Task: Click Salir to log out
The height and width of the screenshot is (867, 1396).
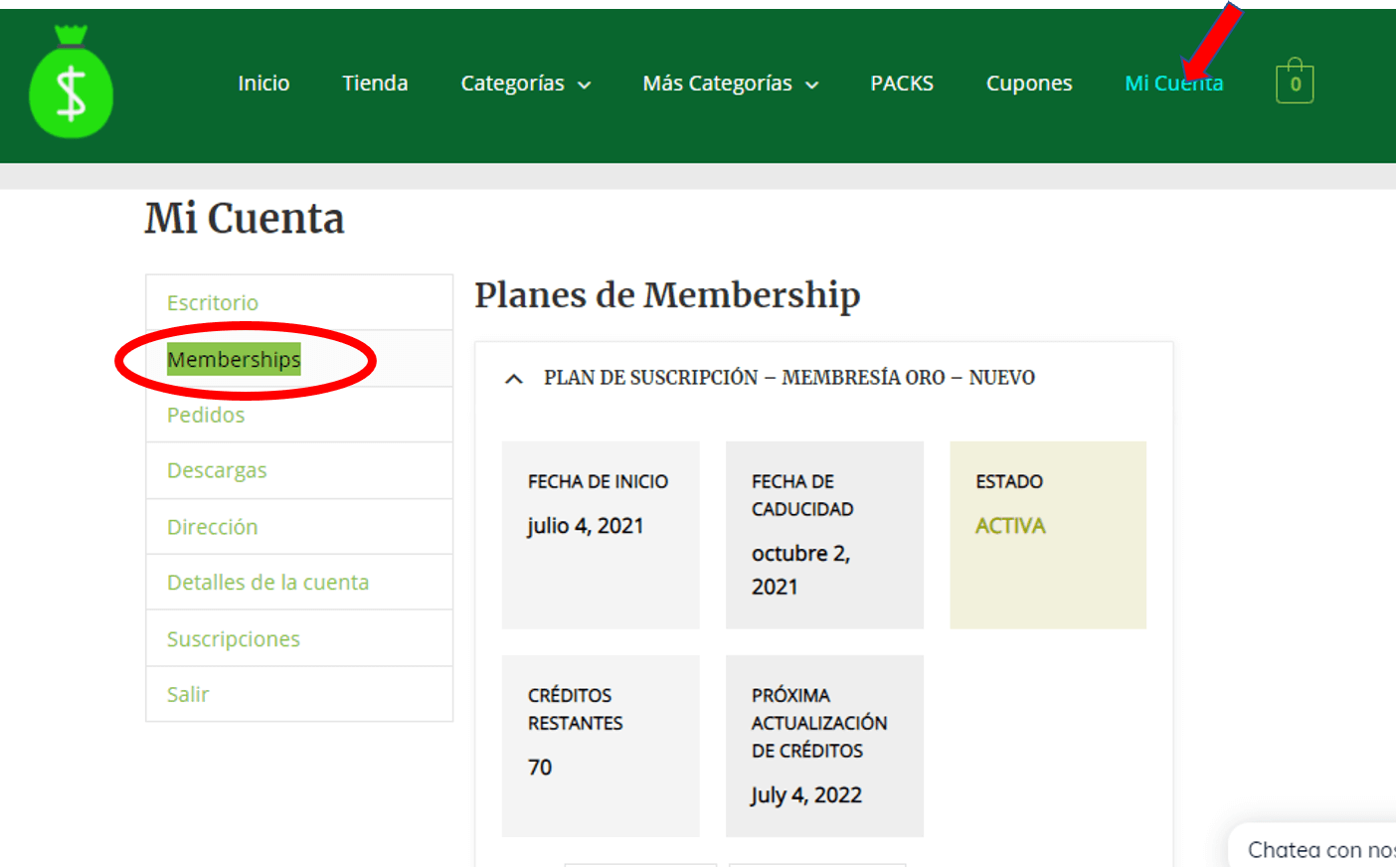Action: coord(188,695)
